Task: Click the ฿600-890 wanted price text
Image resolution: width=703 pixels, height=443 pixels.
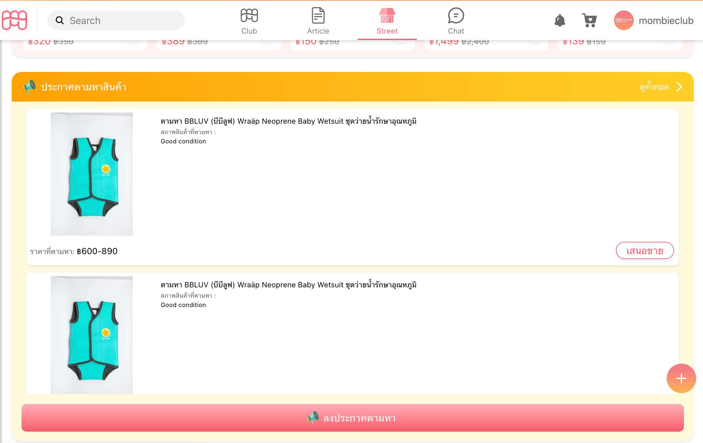Action: point(97,251)
